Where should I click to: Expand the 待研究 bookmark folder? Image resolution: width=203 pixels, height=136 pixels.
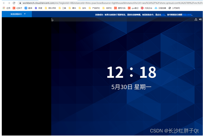(107, 8)
